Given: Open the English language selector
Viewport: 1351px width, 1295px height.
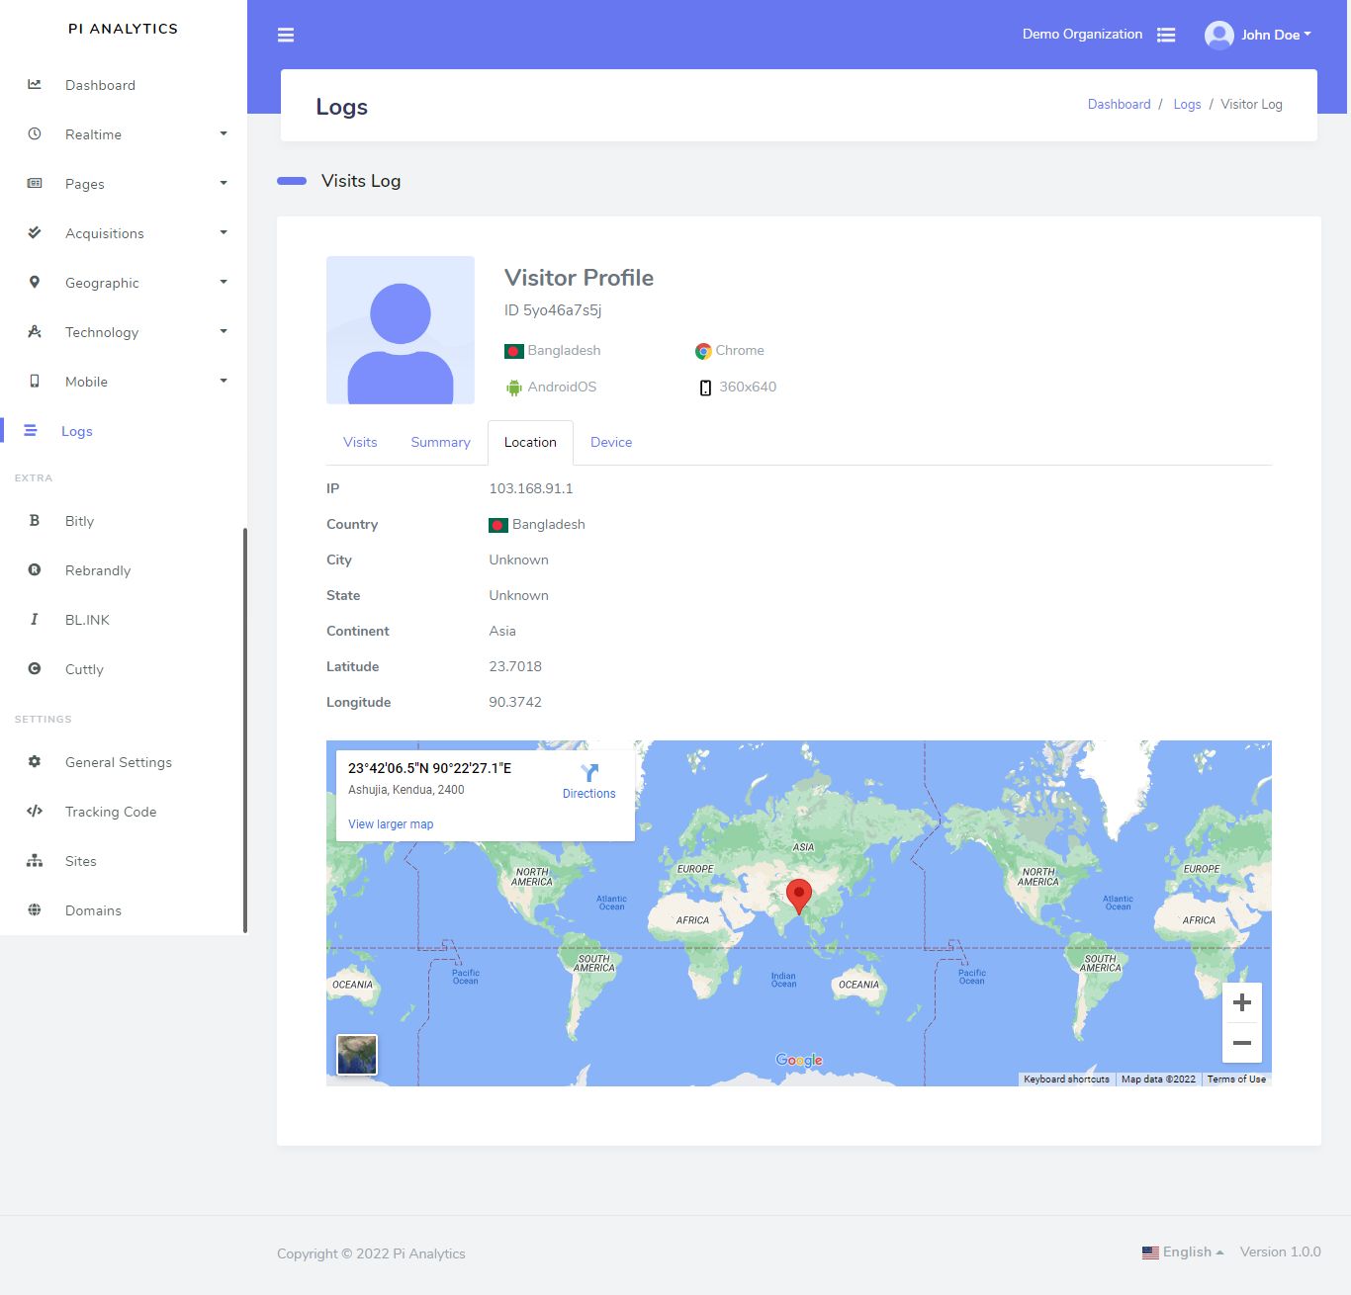Looking at the screenshot, I should 1183,1252.
